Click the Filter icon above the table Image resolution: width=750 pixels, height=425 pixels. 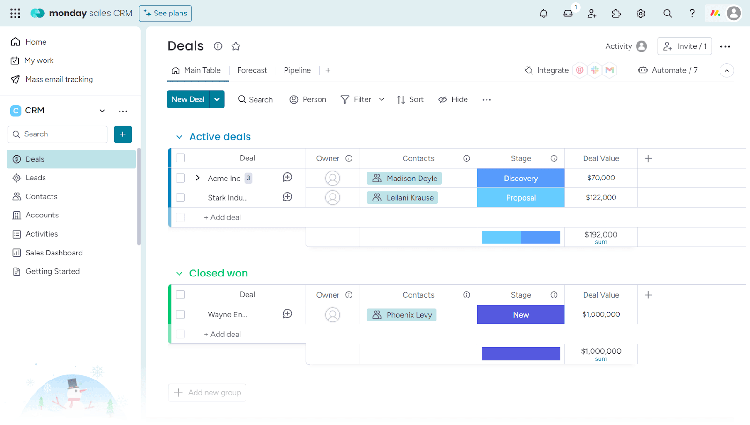tap(345, 99)
